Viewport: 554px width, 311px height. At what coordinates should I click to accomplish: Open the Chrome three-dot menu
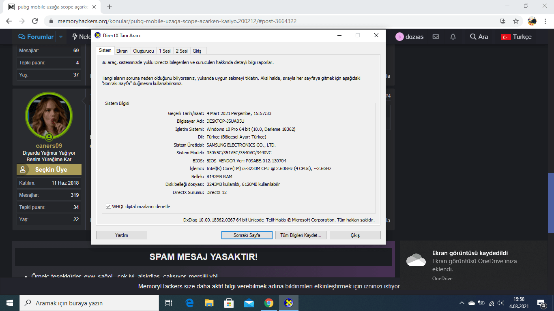coord(545,21)
